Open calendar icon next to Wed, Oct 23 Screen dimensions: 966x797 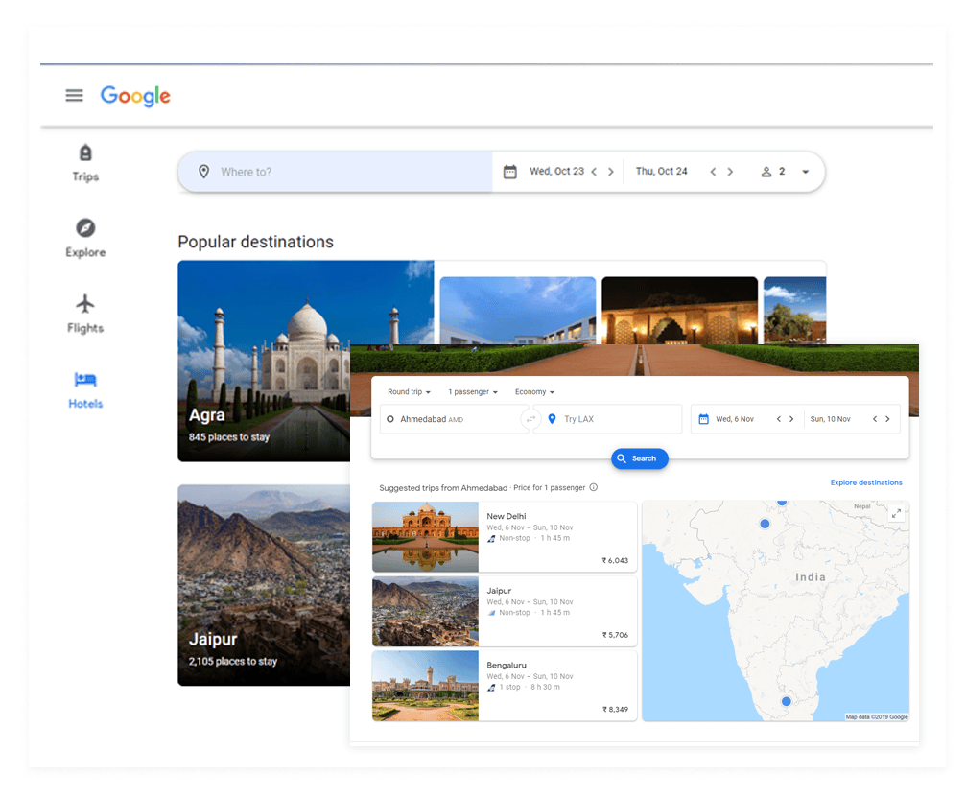tap(510, 172)
